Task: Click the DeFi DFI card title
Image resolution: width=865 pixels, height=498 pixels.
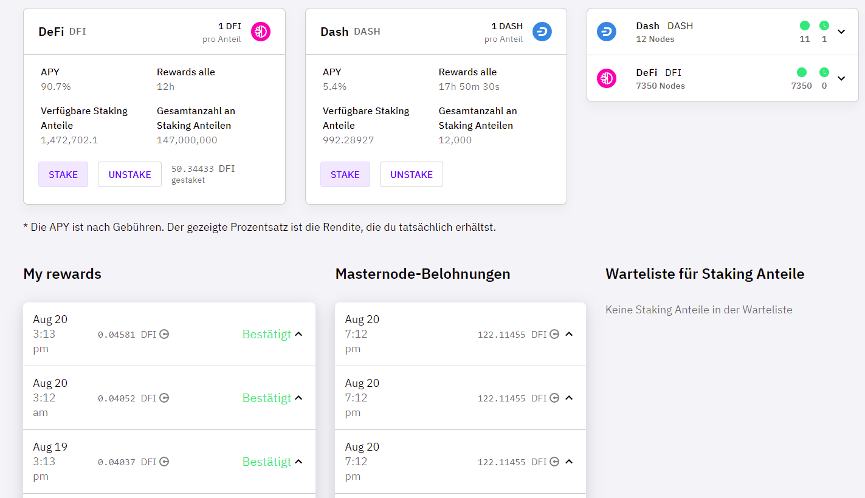Action: [x=62, y=32]
